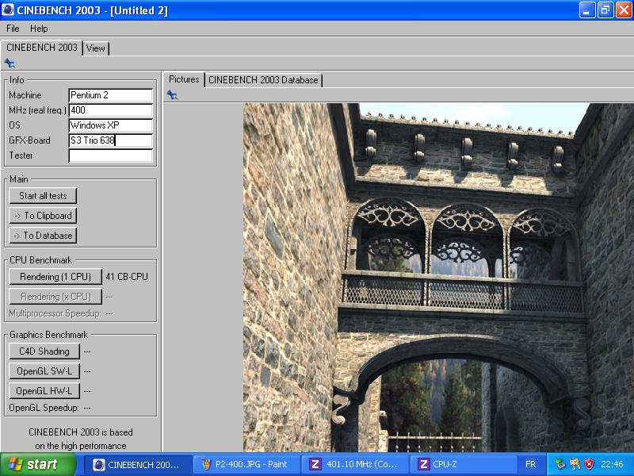Screen dimensions: 634x476
Task: Open the Windows Start menu
Action: [37, 464]
